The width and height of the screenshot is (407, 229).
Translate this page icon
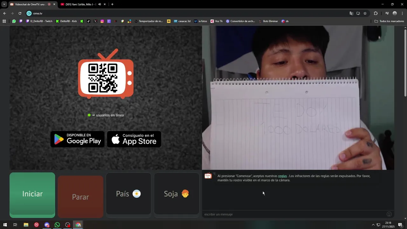351,13
